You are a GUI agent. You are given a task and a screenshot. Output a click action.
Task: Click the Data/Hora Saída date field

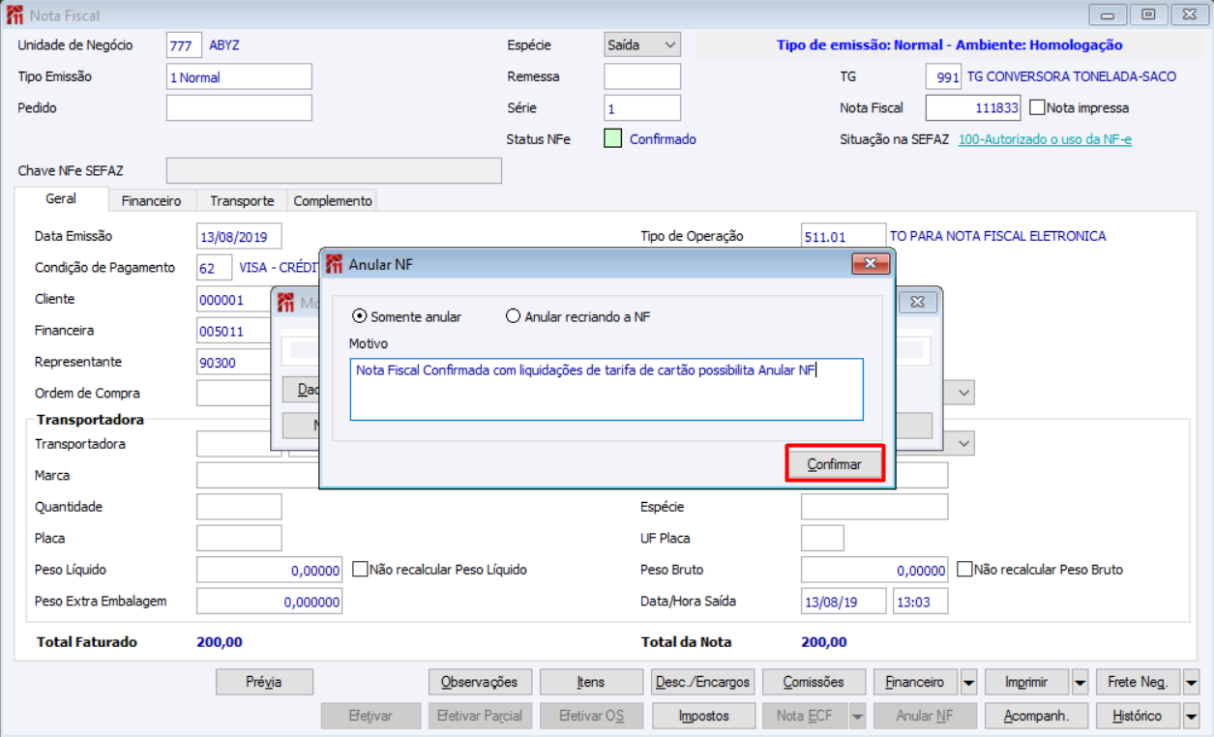pyautogui.click(x=844, y=601)
